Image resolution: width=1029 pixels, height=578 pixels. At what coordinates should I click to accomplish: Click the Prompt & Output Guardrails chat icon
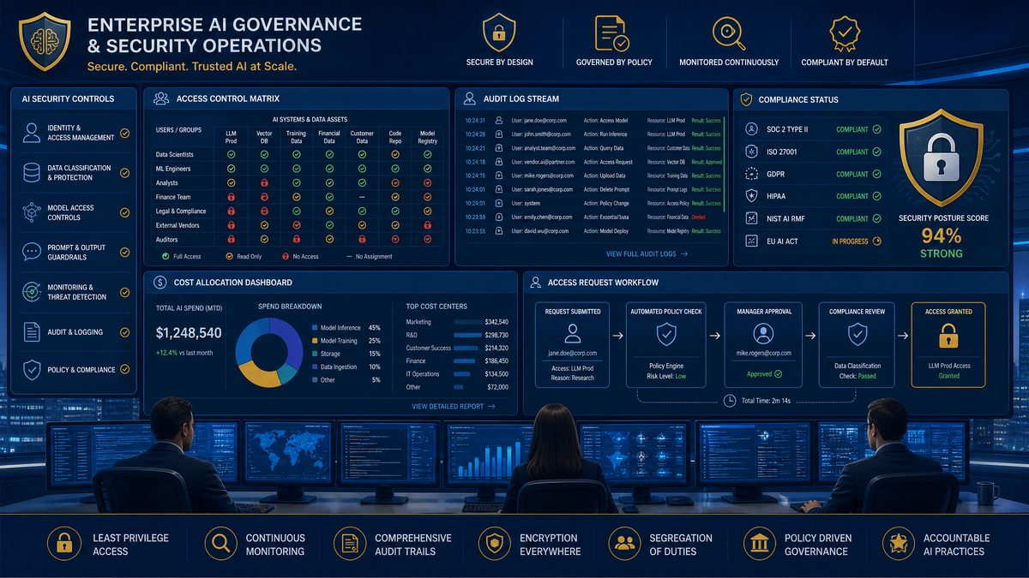[x=32, y=252]
